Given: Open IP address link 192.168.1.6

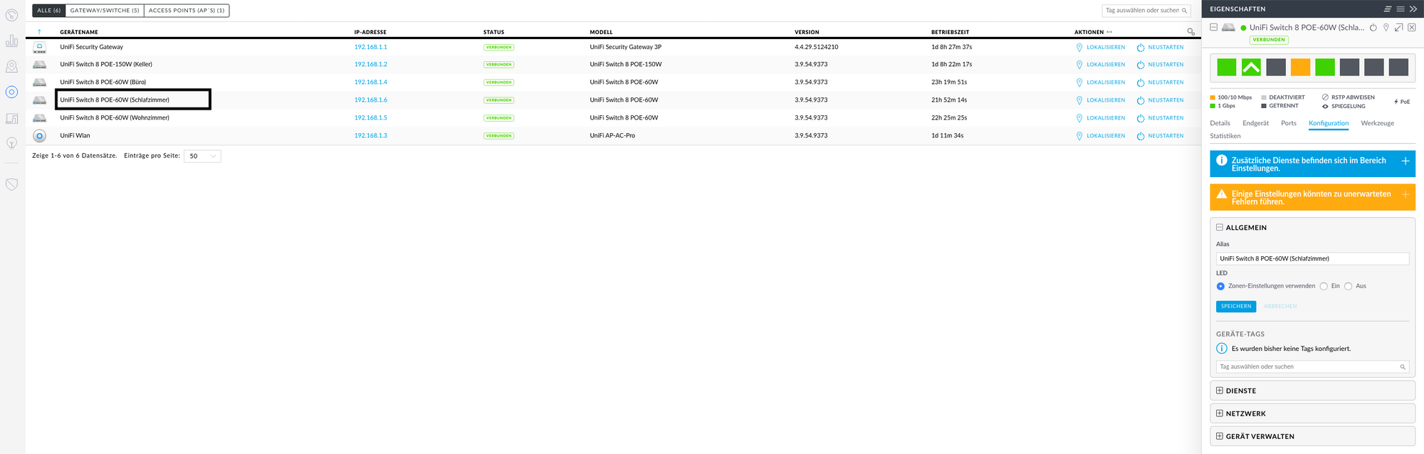Looking at the screenshot, I should [371, 100].
